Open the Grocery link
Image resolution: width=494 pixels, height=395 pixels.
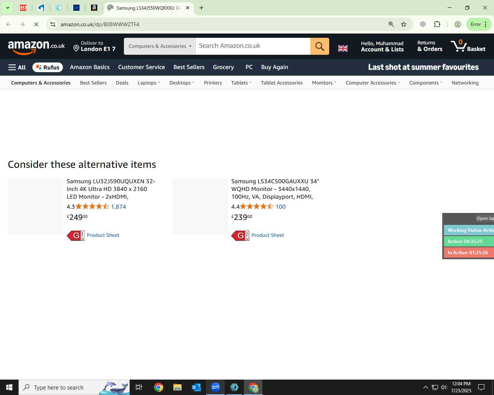pos(223,67)
